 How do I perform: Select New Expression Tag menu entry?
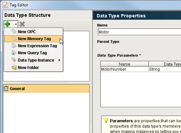click(34, 46)
